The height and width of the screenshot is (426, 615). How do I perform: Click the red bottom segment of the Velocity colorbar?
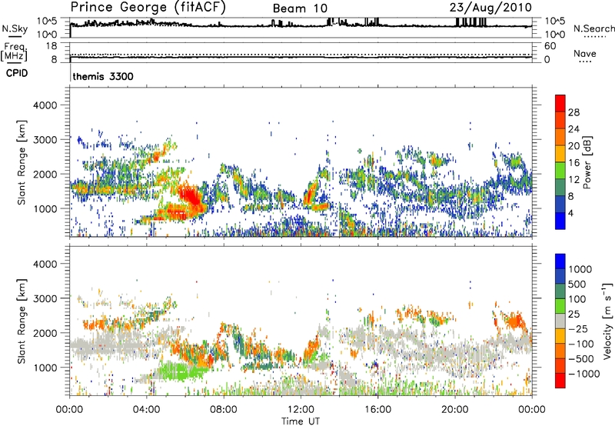(x=560, y=381)
